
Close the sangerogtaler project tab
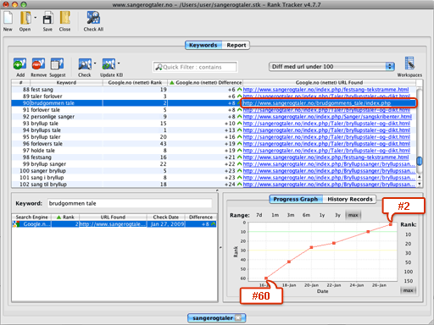pyautogui.click(x=238, y=318)
